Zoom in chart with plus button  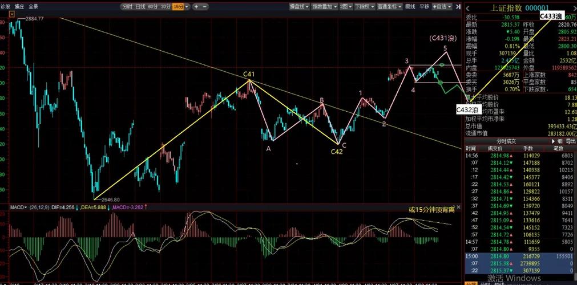tap(196, 6)
